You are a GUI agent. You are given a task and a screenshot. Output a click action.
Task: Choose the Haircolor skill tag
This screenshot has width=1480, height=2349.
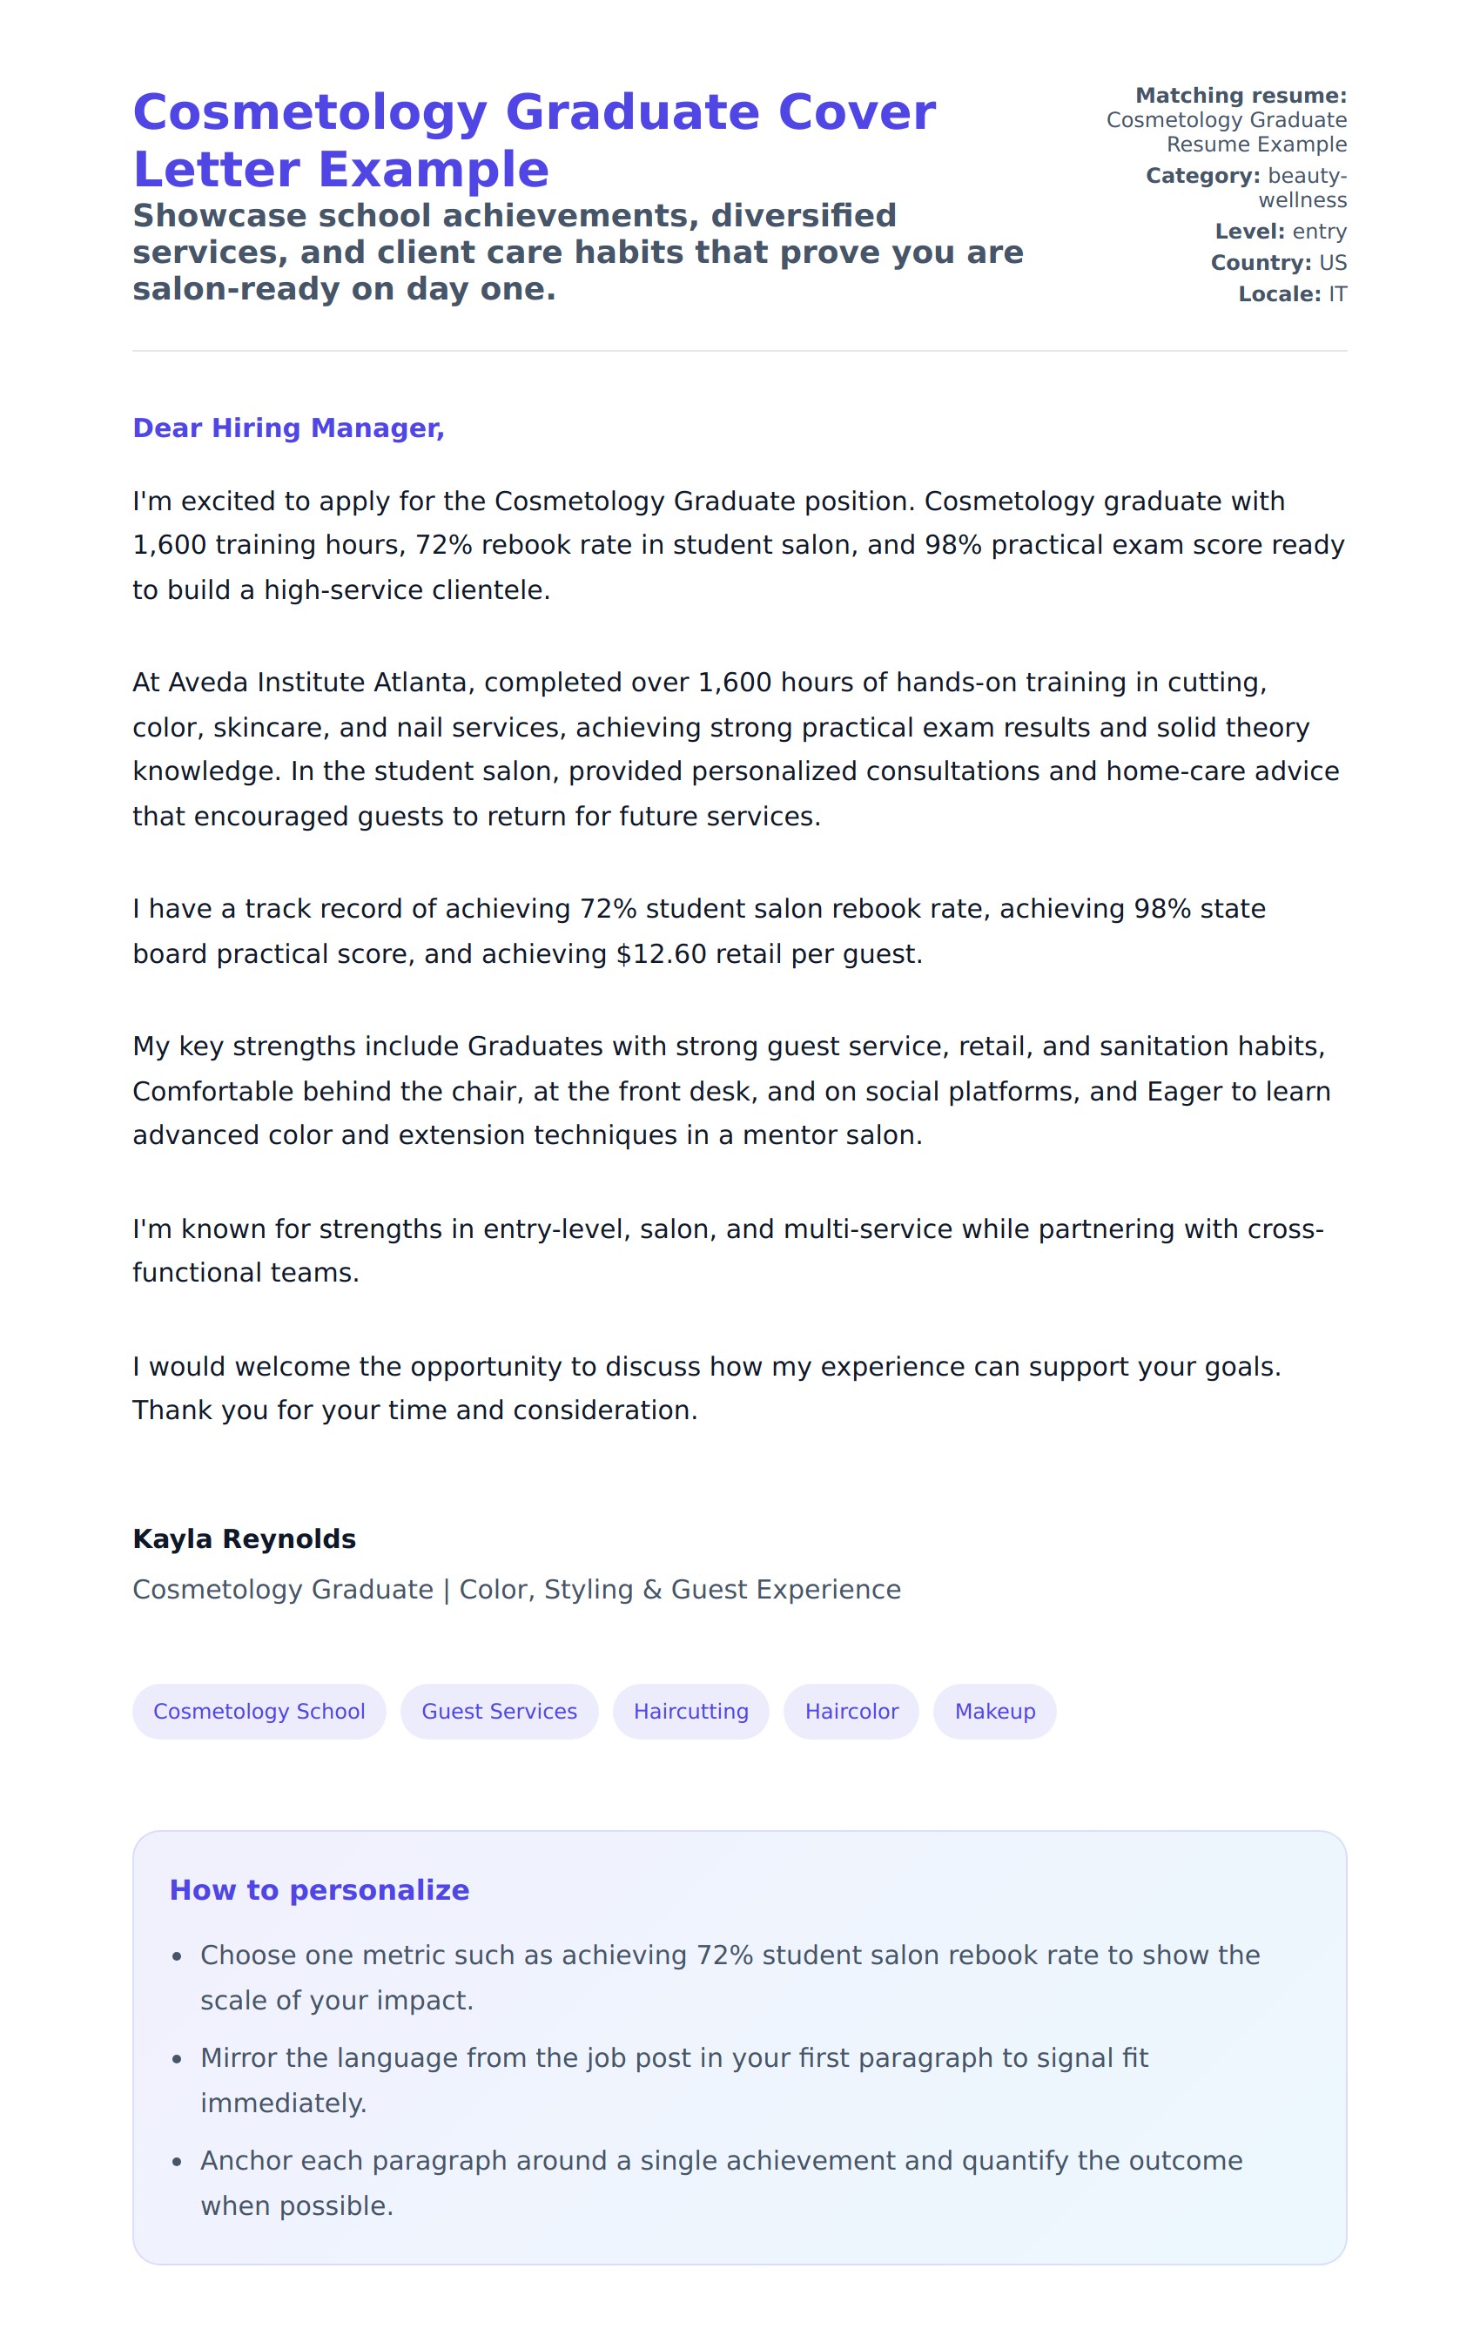[x=851, y=1711]
